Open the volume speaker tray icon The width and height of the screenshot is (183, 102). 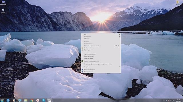(x=173, y=101)
